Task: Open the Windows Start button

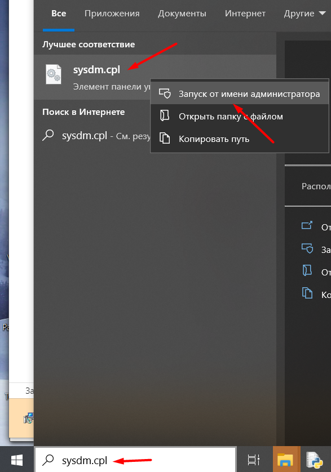Action: 17,460
